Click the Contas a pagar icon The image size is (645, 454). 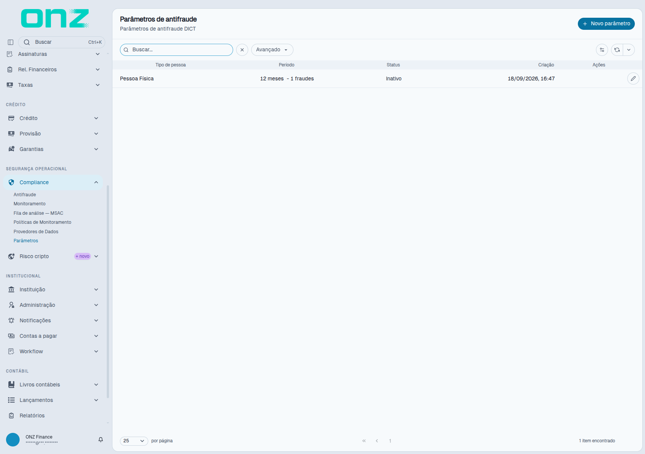(11, 336)
